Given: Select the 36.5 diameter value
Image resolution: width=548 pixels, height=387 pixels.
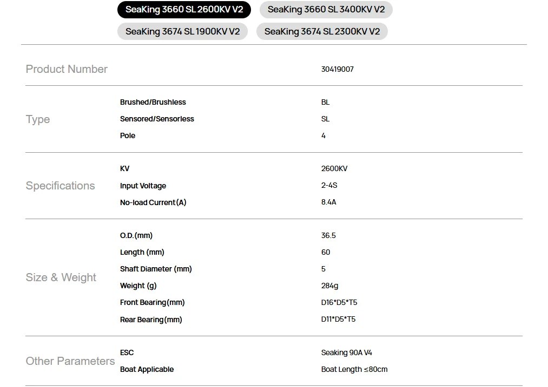Looking at the screenshot, I should (x=328, y=235).
